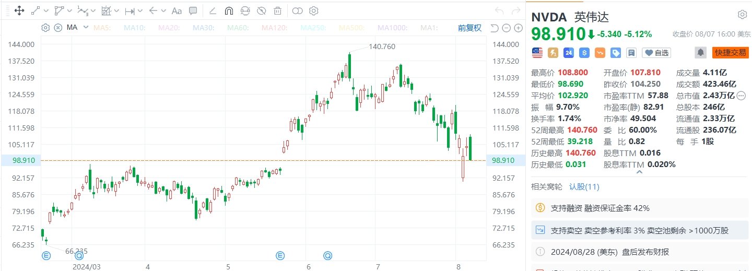Click the blue 24-hour trading icon
Viewport: 752px width, 271px height.
pos(569,52)
